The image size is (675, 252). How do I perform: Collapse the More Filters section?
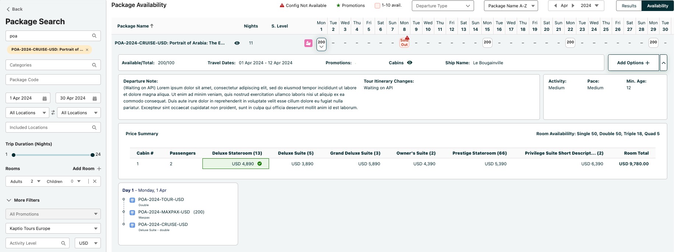coord(9,200)
